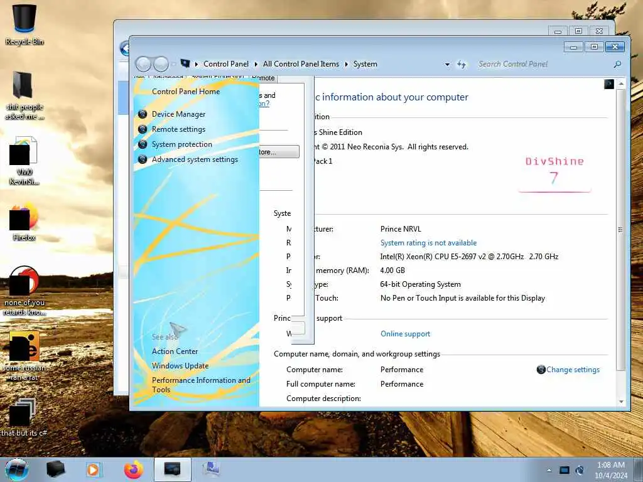Switch to the Remote tab in the dialog
This screenshot has height=482, width=643.
(263, 78)
